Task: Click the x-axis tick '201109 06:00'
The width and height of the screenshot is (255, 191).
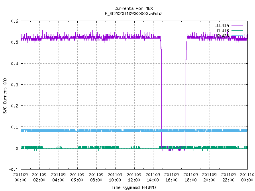Action: pos(77,177)
